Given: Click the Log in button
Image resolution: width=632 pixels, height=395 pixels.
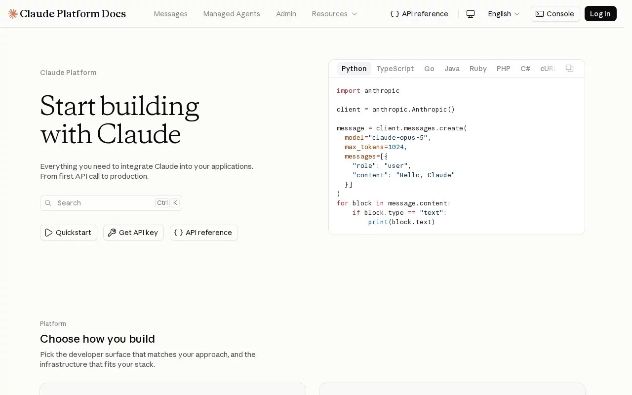Looking at the screenshot, I should click(600, 14).
